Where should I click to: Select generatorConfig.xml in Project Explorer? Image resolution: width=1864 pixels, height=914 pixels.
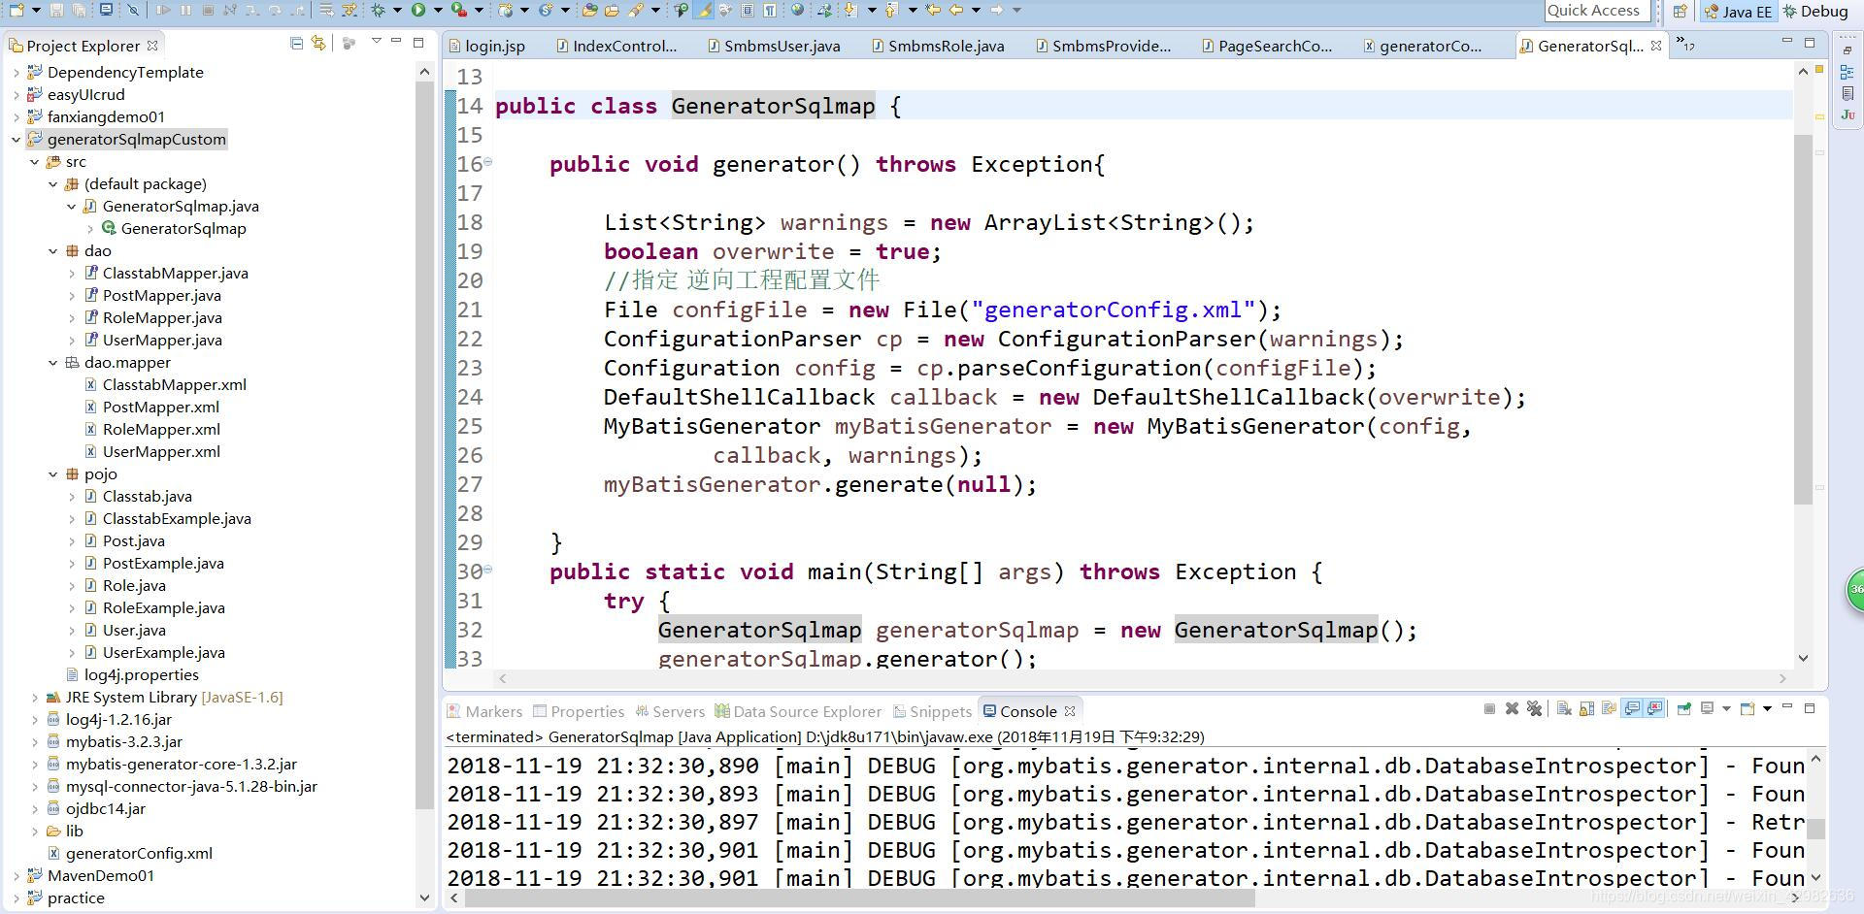pos(130,854)
